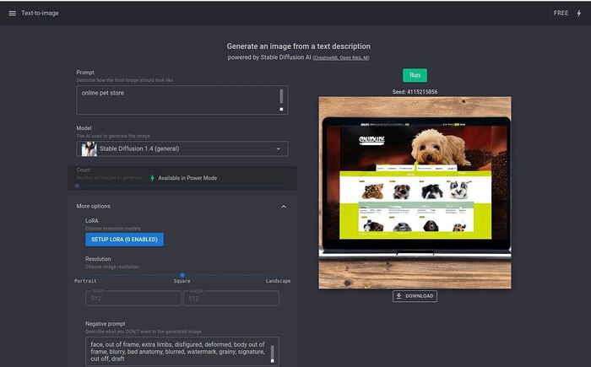Screen dimensions: 591x367
Task: Click the Stable Diffusion model thumbnail icon
Action: (x=89, y=149)
